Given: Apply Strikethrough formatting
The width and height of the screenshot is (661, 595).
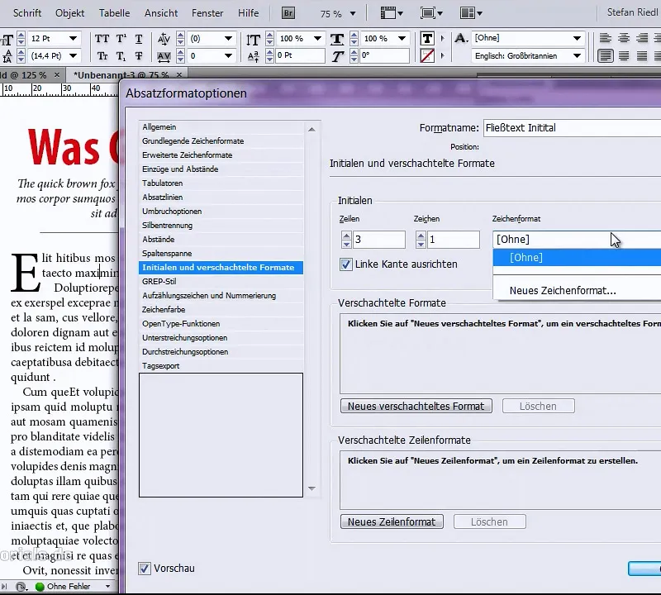Looking at the screenshot, I should (x=139, y=55).
